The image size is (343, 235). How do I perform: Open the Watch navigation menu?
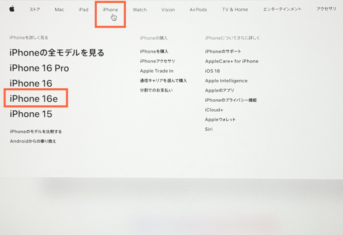pyautogui.click(x=139, y=10)
